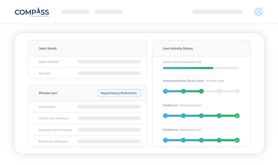Select Independence Blue Cross first step dot
This screenshot has height=165, width=278.
coord(165,91)
